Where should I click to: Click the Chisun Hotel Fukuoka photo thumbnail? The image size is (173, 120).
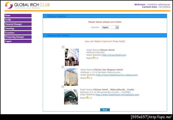pyautogui.click(x=72, y=57)
